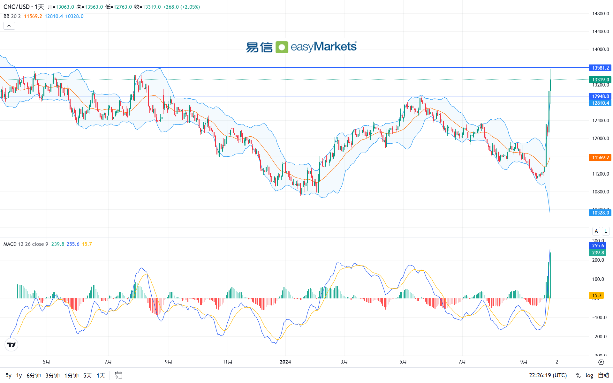Select the BB 20 2 indicator legend
Viewport: 613px width, 383px height.
pos(12,16)
